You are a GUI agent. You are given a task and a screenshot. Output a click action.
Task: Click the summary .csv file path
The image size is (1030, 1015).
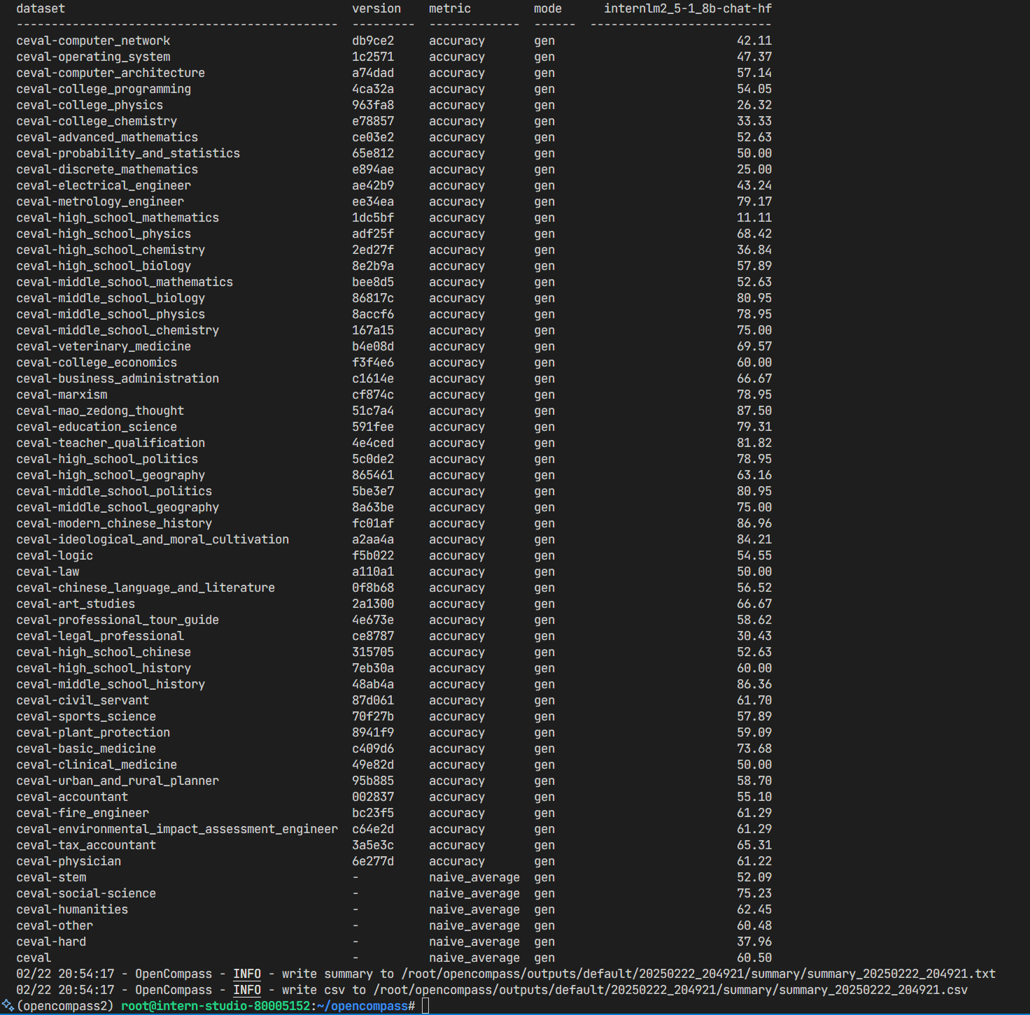point(670,990)
